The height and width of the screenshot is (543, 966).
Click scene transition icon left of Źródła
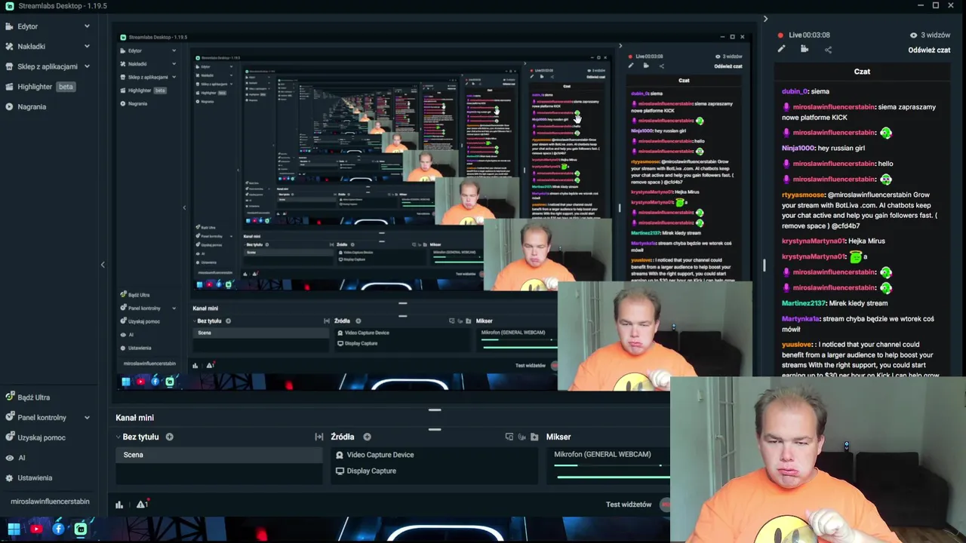[x=319, y=437]
